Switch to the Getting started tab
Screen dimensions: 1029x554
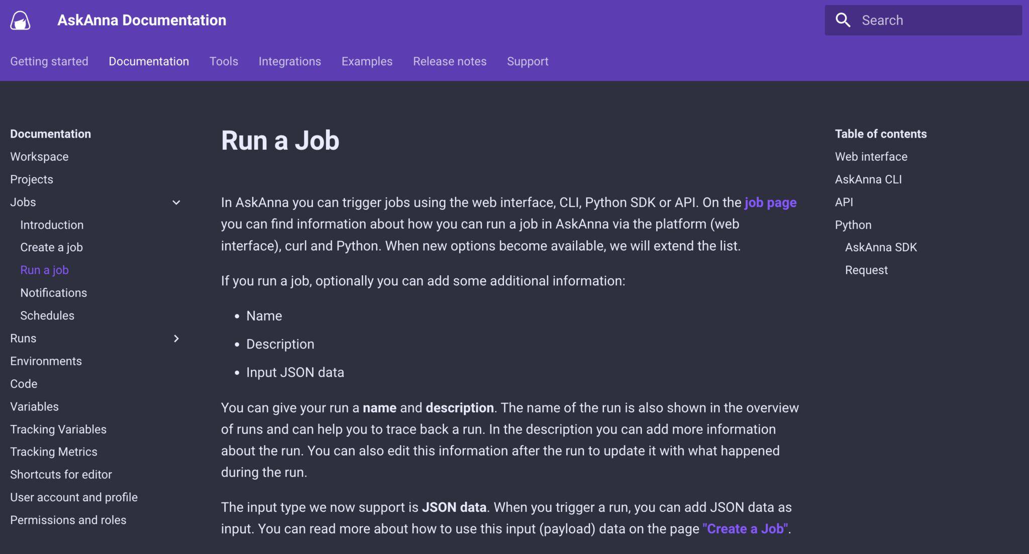tap(49, 61)
